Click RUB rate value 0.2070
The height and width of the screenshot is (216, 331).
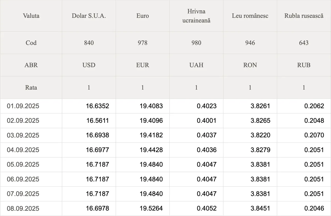click(314, 135)
